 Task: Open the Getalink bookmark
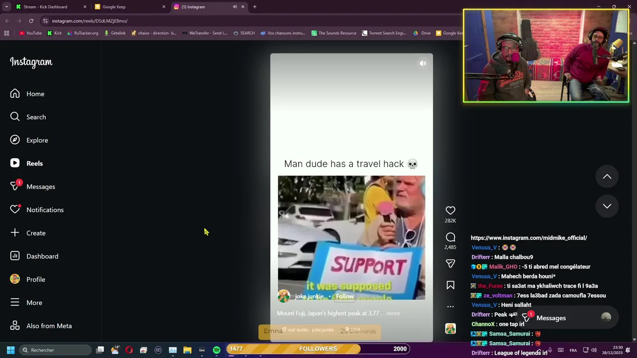(115, 33)
